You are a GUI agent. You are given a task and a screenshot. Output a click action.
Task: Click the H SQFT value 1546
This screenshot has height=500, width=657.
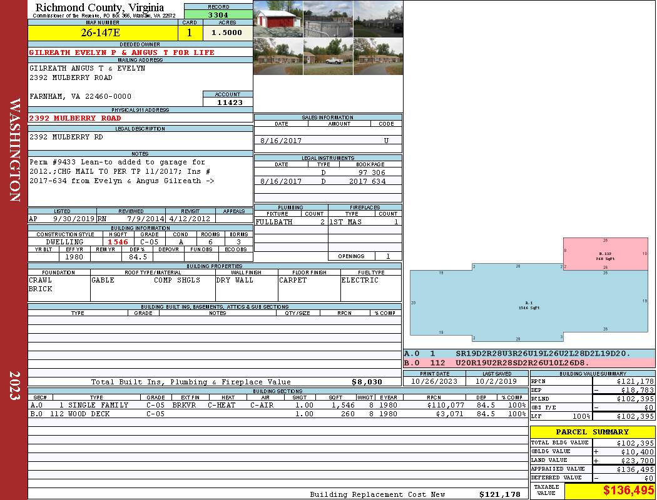click(x=118, y=242)
